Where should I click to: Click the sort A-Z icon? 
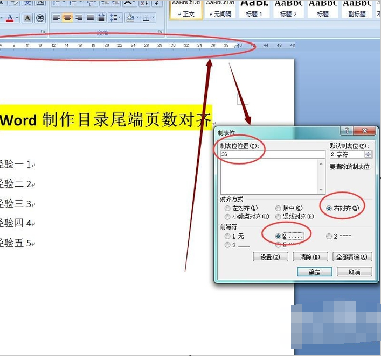pos(144,3)
